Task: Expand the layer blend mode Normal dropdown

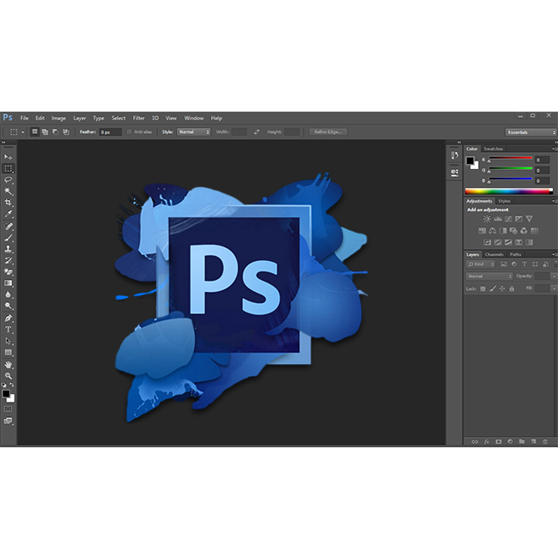Action: (488, 276)
